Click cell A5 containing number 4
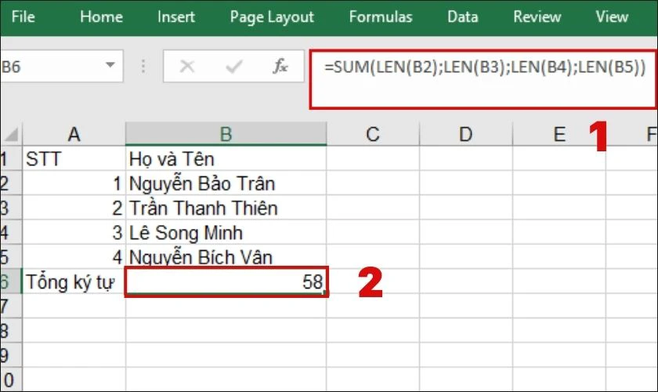Screen dimensions: 658x392 [74, 256]
